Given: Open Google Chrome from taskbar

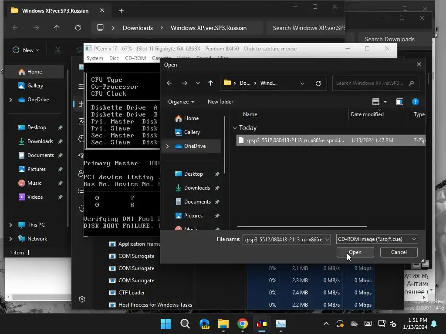Looking at the screenshot, I should click(x=242, y=324).
